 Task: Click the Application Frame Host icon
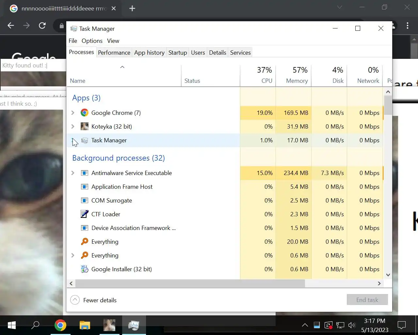click(x=85, y=186)
